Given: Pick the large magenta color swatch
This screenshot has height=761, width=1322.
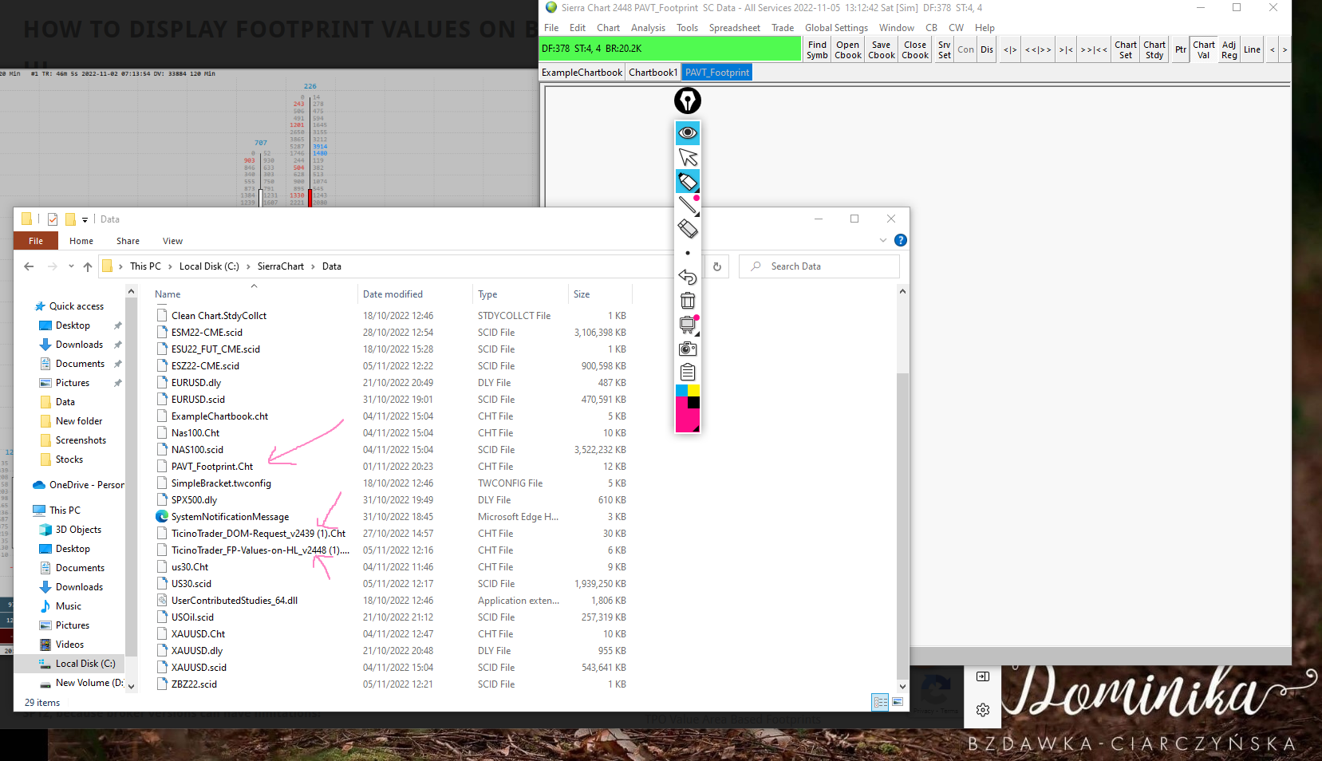Looking at the screenshot, I should [688, 415].
